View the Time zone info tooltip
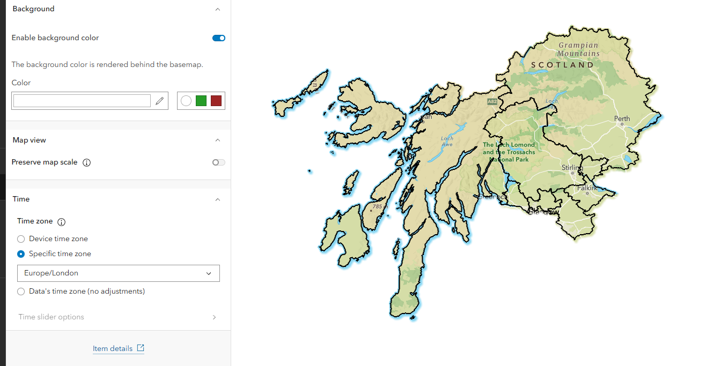This screenshot has height=366, width=722. (61, 221)
